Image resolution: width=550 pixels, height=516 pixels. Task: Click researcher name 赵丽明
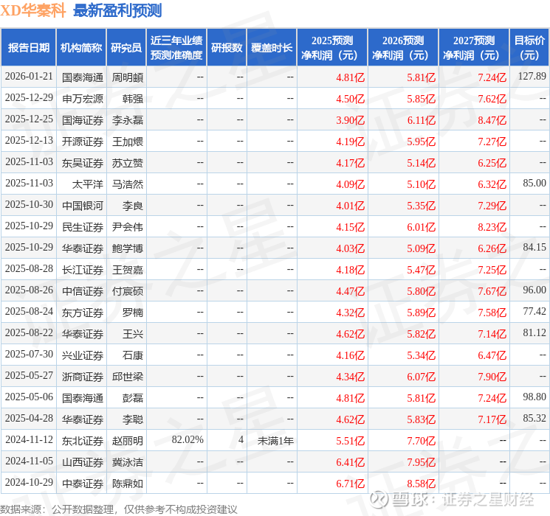[128, 441]
